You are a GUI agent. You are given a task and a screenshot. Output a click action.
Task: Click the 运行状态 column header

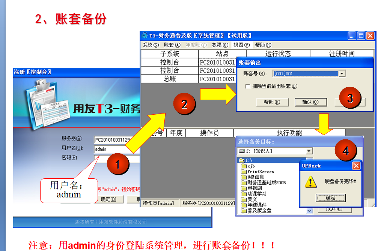click(x=278, y=54)
